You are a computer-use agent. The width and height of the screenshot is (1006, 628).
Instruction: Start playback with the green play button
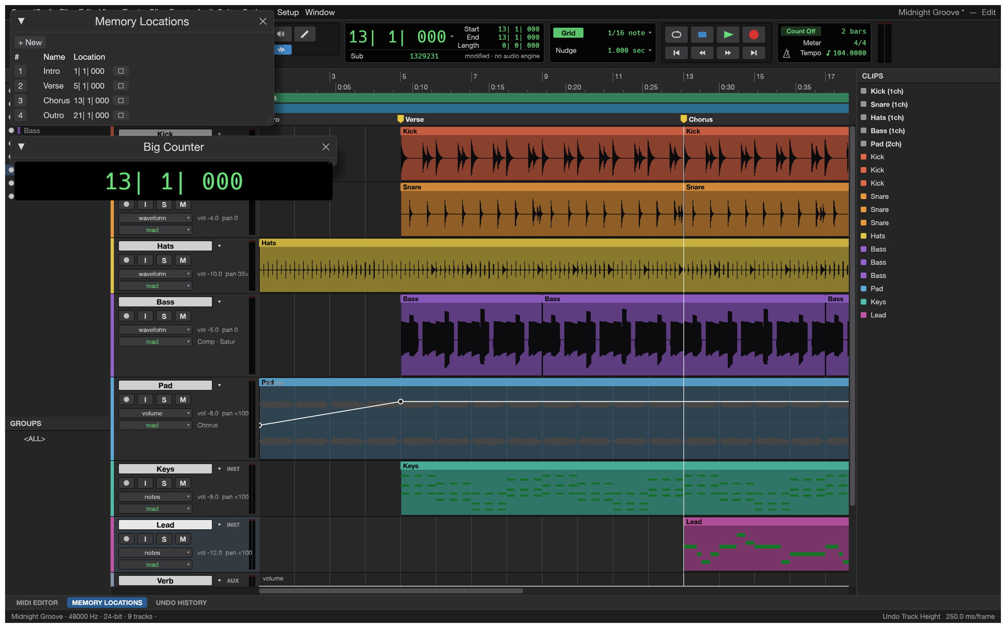tap(728, 34)
